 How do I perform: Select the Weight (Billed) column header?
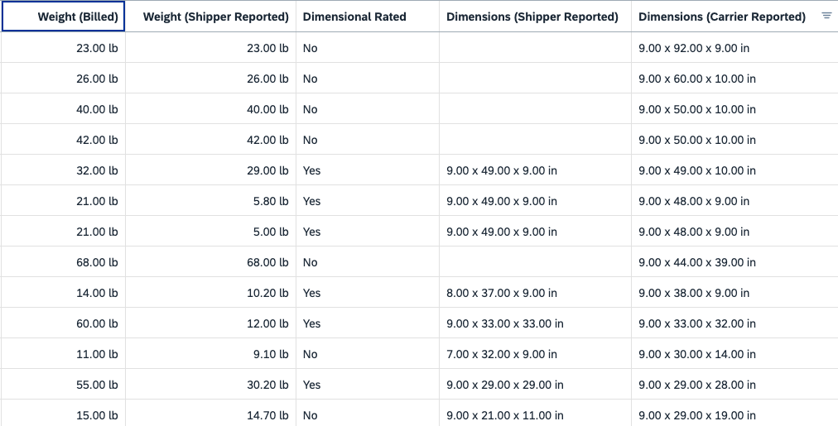[x=63, y=17]
